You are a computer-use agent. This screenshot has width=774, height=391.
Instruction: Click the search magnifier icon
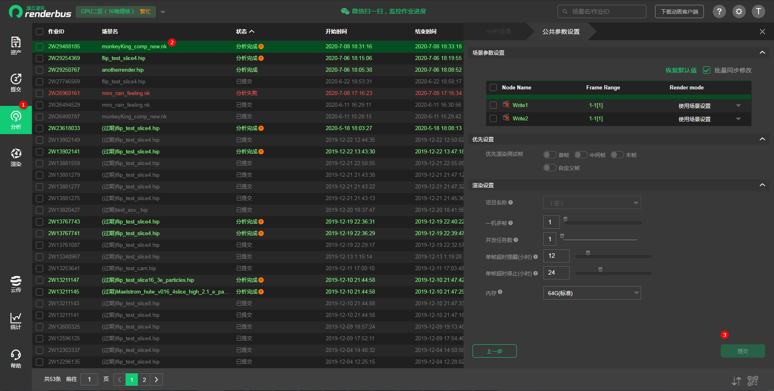point(565,11)
